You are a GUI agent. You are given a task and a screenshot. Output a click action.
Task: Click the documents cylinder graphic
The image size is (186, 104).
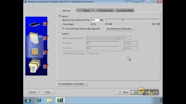click(x=34, y=38)
